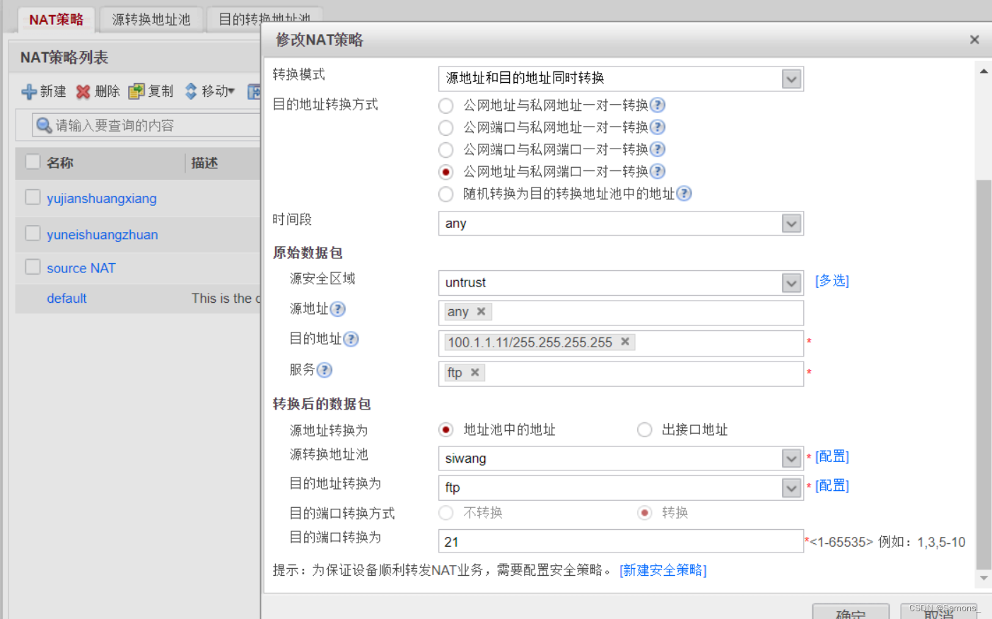Image resolution: width=992 pixels, height=619 pixels.
Task: Open the yujianshuangxiang policy link
Action: pyautogui.click(x=102, y=199)
